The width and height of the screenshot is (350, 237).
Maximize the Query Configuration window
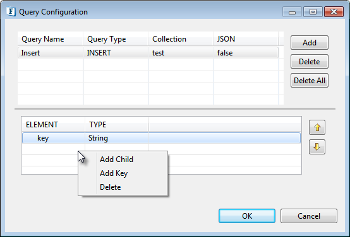(313, 11)
